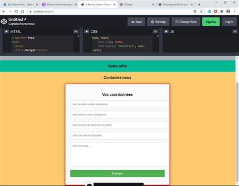
Task: Click Change View button
Action: point(186,22)
